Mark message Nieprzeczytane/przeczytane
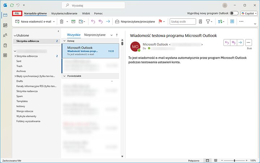The height and width of the screenshot is (163, 260). 135,22
